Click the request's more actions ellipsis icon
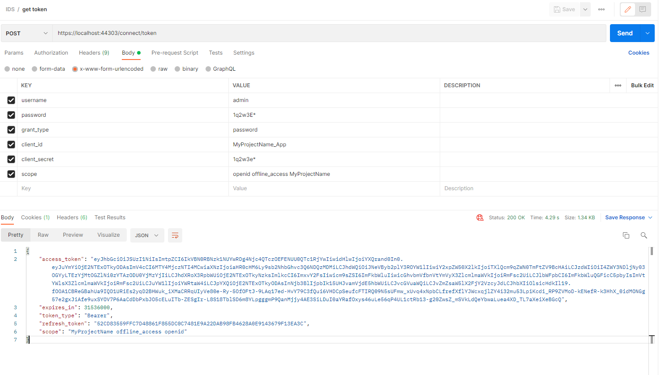Screen dimensions: 661x375 click(601, 9)
